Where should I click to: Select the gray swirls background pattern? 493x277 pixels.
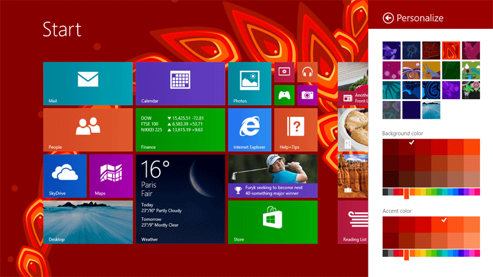point(391,110)
